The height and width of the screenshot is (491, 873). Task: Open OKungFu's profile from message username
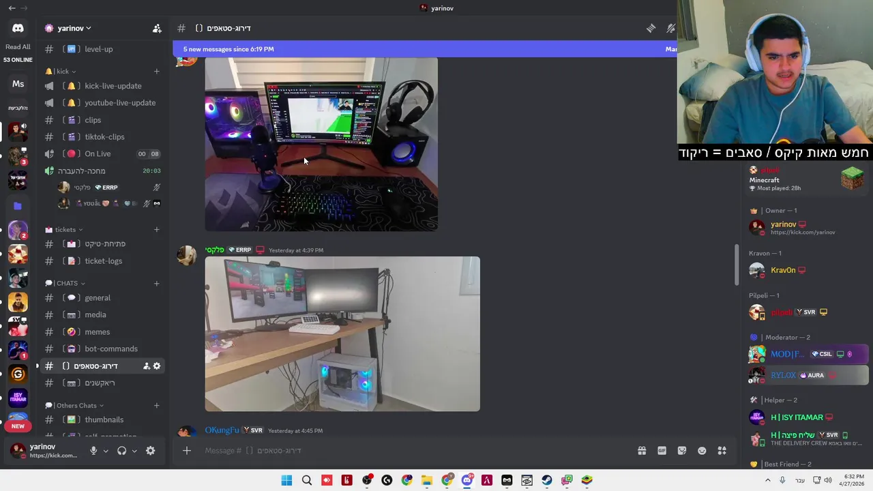(222, 430)
